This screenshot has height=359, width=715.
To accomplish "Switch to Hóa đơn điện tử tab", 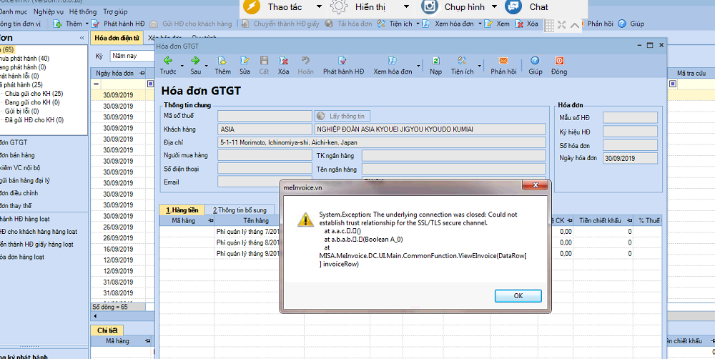I will [117, 38].
